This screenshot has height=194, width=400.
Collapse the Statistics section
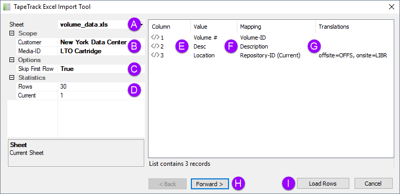(11, 78)
